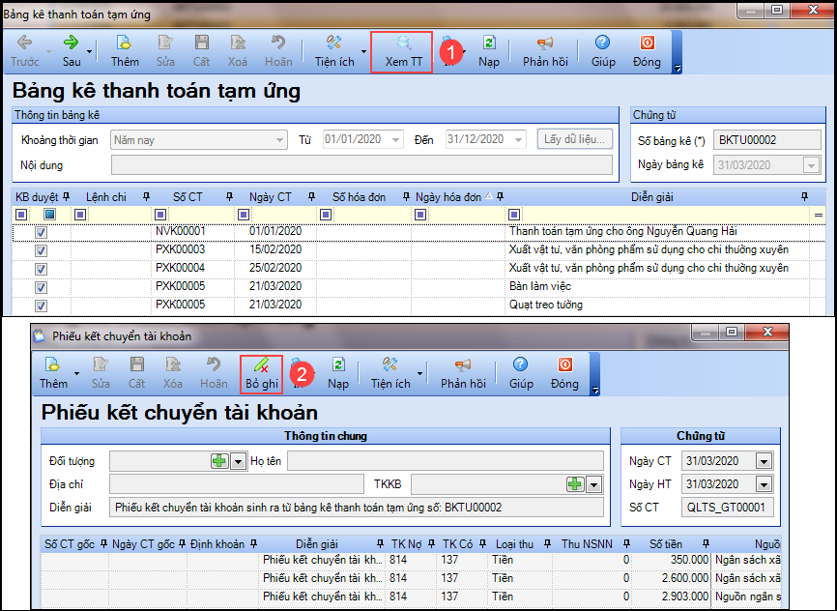Expand arrow beside Tiện ích in Bảng kê toolbar
The image size is (837, 611).
pyautogui.click(x=363, y=51)
